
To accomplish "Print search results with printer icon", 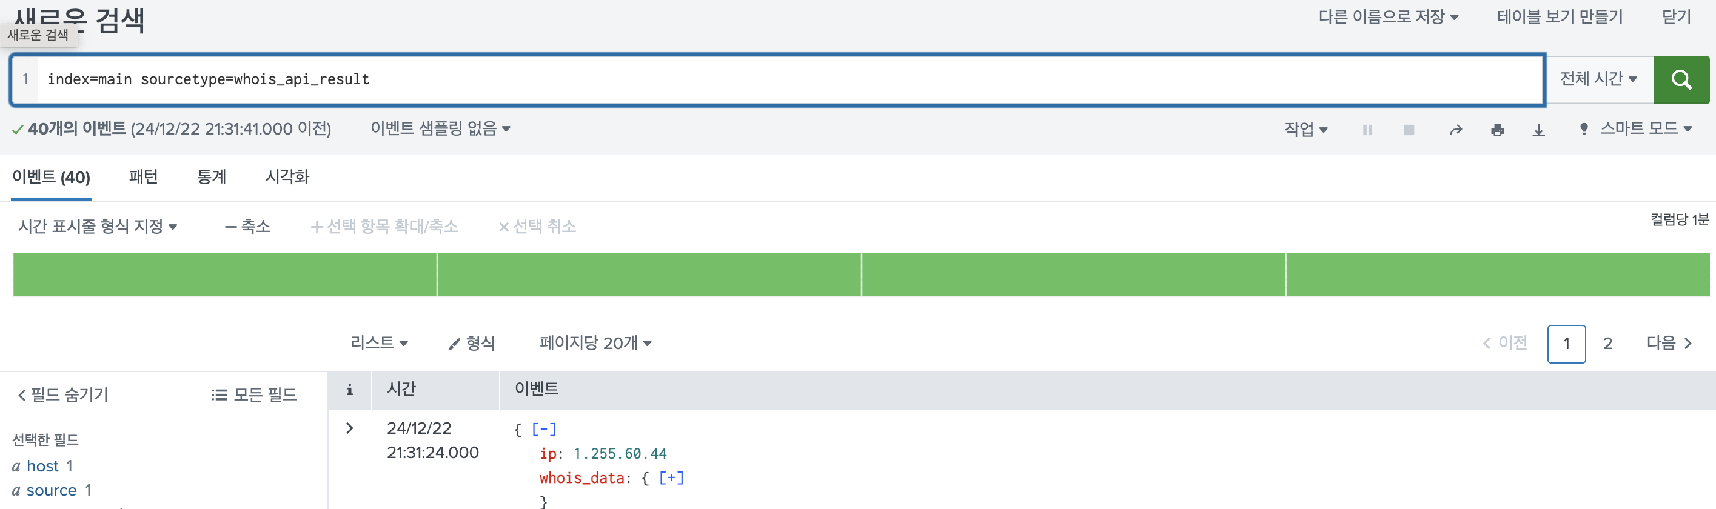I will pos(1497,130).
